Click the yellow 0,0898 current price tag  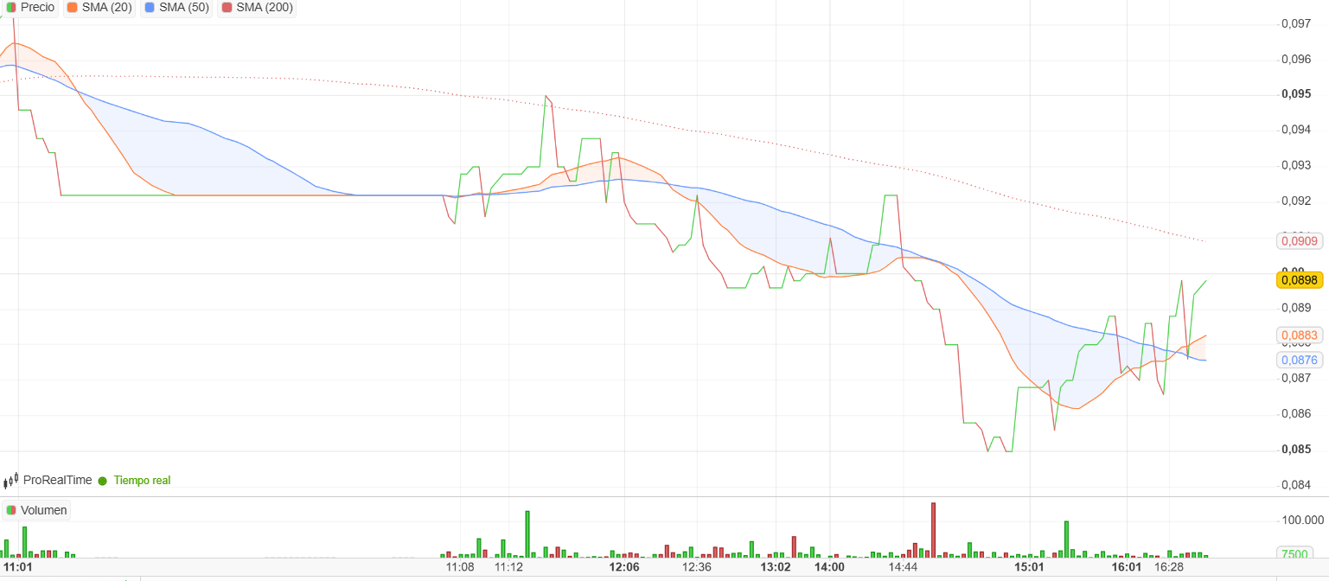pos(1299,279)
